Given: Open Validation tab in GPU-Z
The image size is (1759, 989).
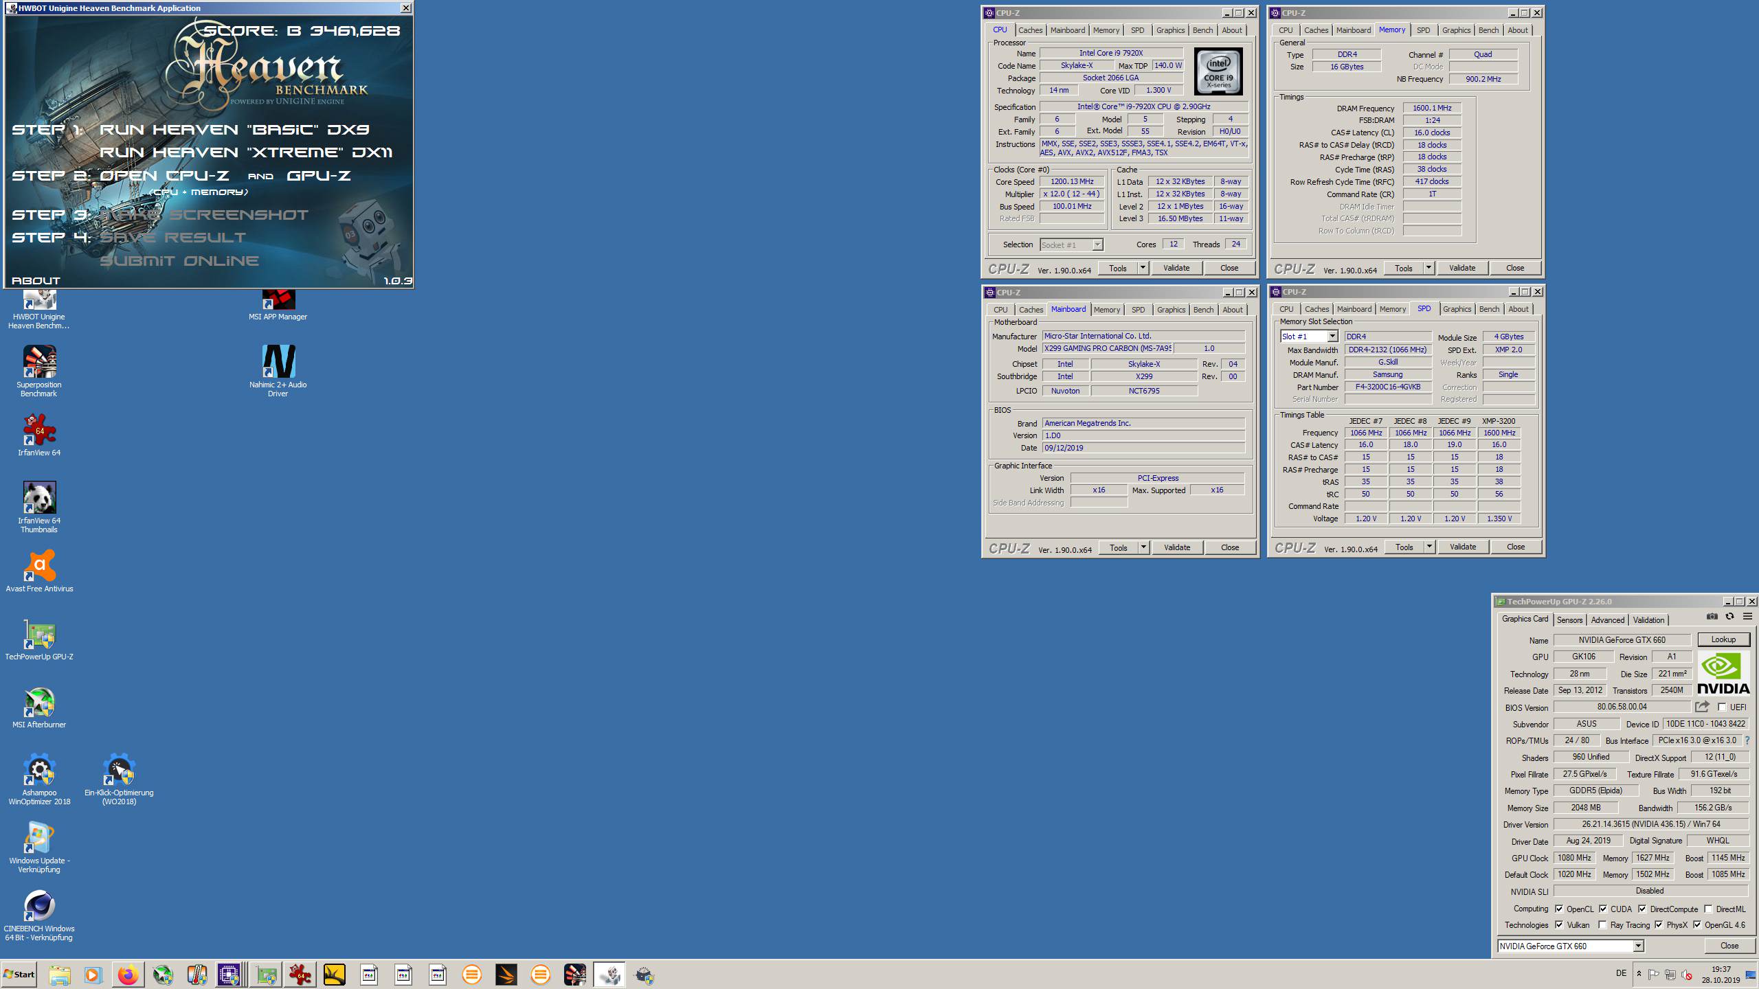Looking at the screenshot, I should [1648, 619].
